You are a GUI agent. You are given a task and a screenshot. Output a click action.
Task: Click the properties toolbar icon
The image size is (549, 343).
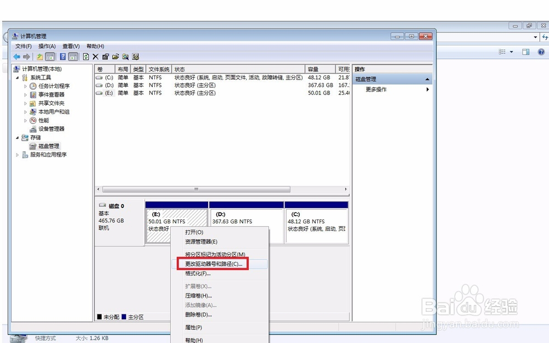pos(105,57)
